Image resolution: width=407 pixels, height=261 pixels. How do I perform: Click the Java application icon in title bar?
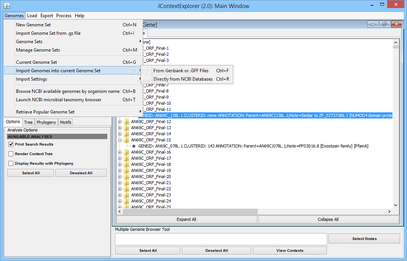pyautogui.click(x=7, y=5)
